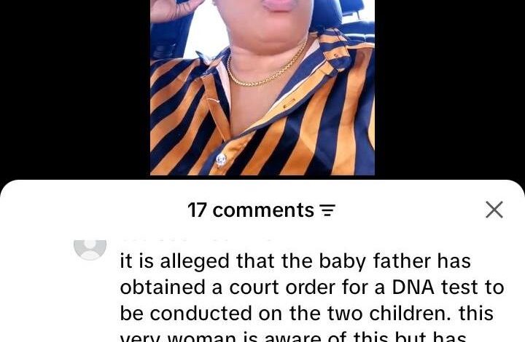Tap the cut-off comment line "very woman is aware"
This screenshot has height=342, width=525.
[293, 336]
